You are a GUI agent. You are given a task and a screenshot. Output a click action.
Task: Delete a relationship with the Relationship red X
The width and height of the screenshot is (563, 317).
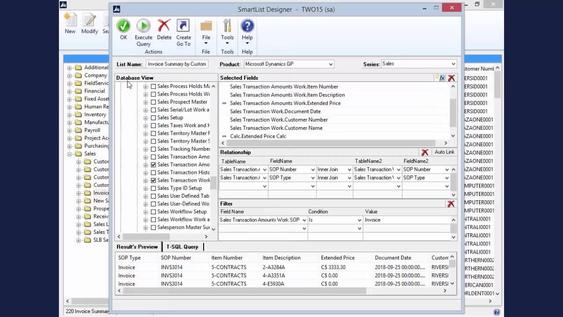(x=424, y=152)
